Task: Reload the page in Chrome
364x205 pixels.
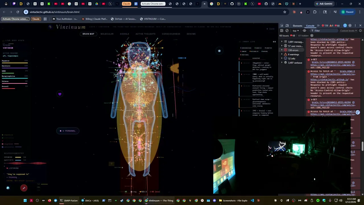Action: [x=18, y=12]
